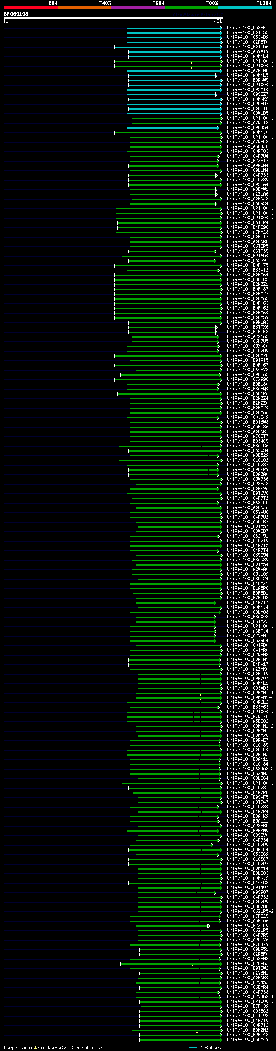This screenshot has width=276, height=1051.
Task: Select the UniRef100_Q8LIG4 label
Action: point(248,779)
